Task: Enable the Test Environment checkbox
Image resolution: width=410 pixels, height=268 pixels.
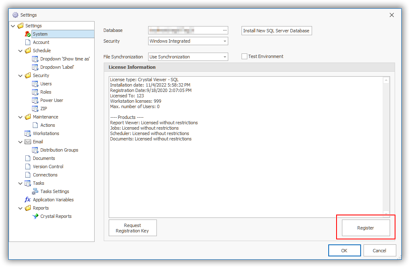Action: [x=244, y=56]
